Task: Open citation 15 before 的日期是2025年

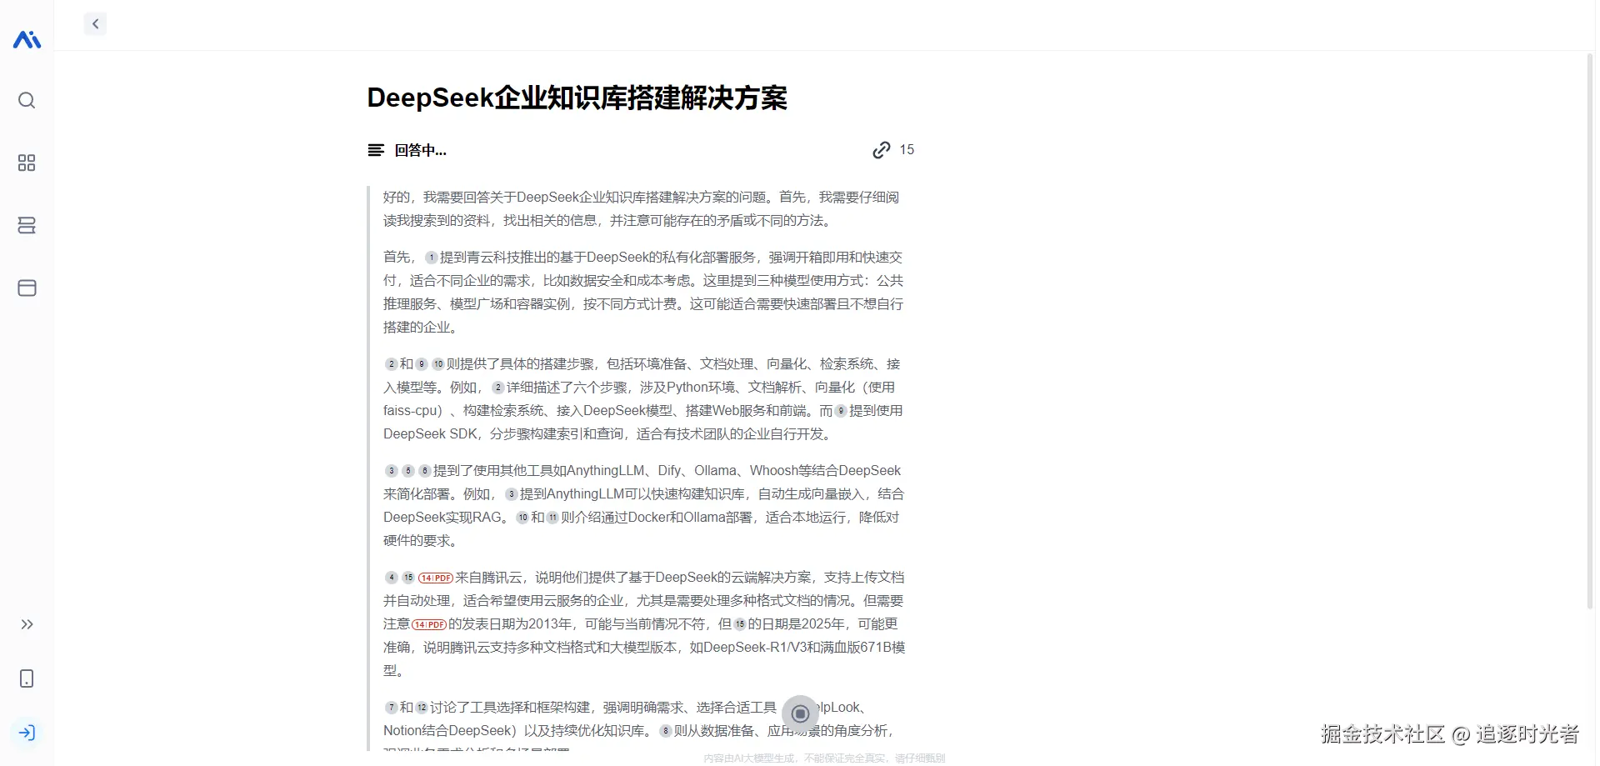Action: pyautogui.click(x=739, y=624)
